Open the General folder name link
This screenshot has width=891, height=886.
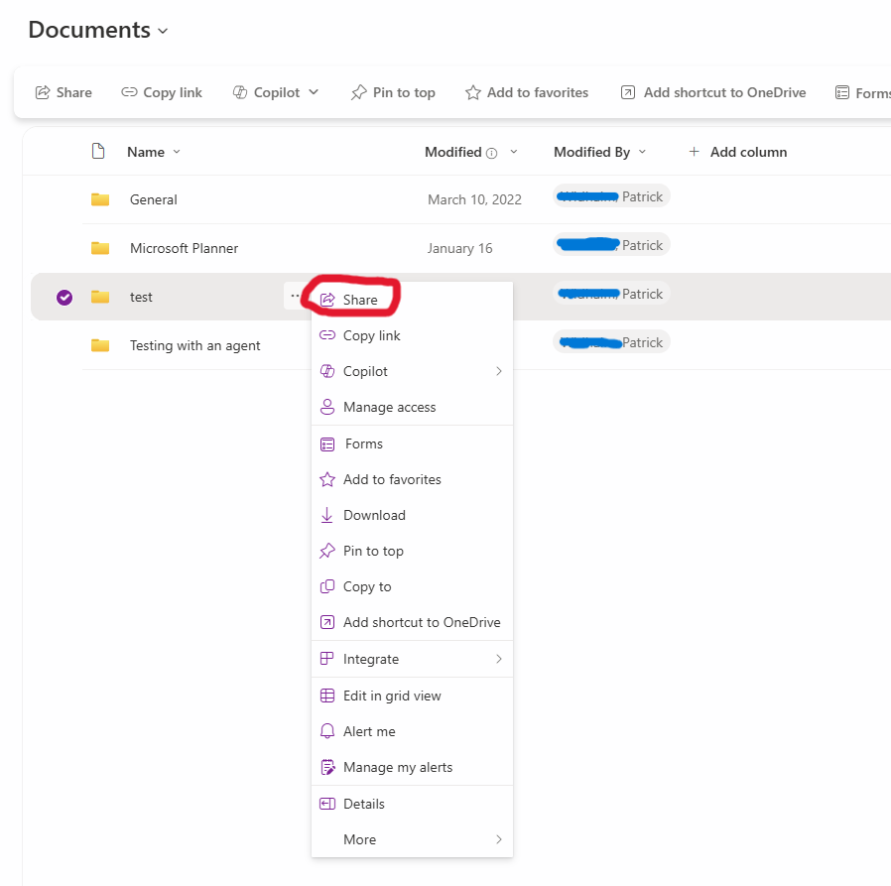point(154,199)
